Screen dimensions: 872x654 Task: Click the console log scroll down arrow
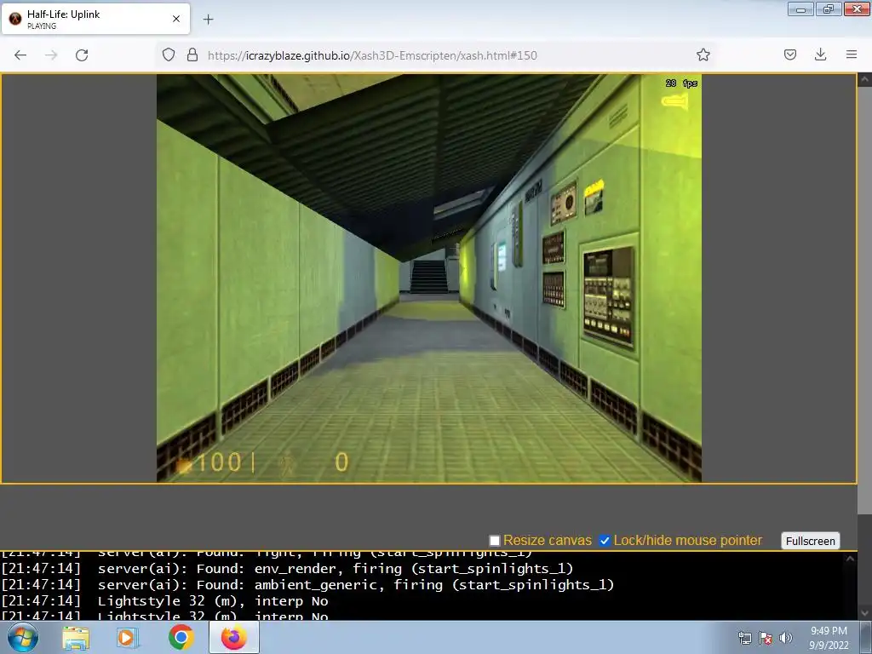coord(864,613)
